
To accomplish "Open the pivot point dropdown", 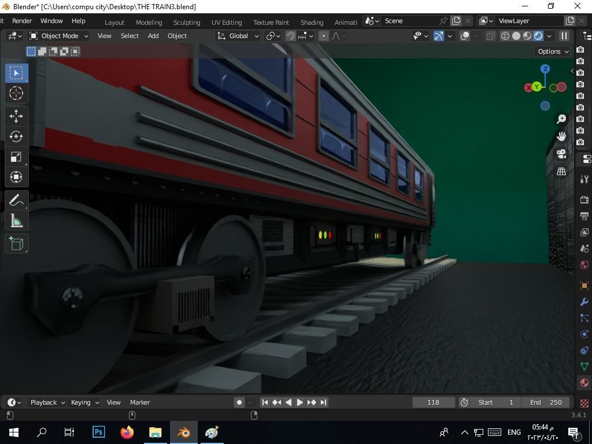I will pyautogui.click(x=273, y=36).
